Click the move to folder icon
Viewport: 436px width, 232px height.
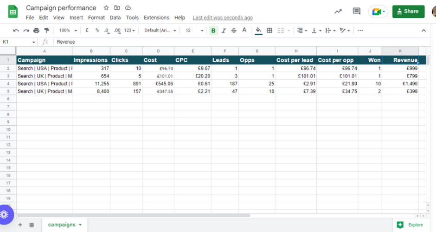click(x=117, y=8)
